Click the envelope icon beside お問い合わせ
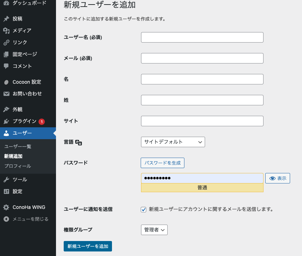Screen dimensions: 302x256 (6, 94)
